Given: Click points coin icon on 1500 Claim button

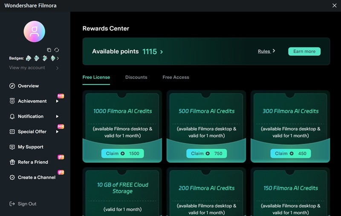Looking at the screenshot, I should [x=123, y=153].
